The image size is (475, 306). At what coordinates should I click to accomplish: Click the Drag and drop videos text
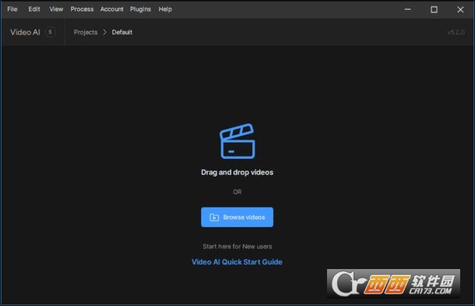coord(237,172)
